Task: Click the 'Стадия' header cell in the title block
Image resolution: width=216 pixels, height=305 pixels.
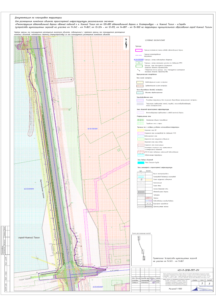Action: [195, 280]
